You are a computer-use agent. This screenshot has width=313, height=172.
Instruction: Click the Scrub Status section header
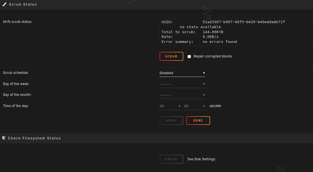[156, 4]
